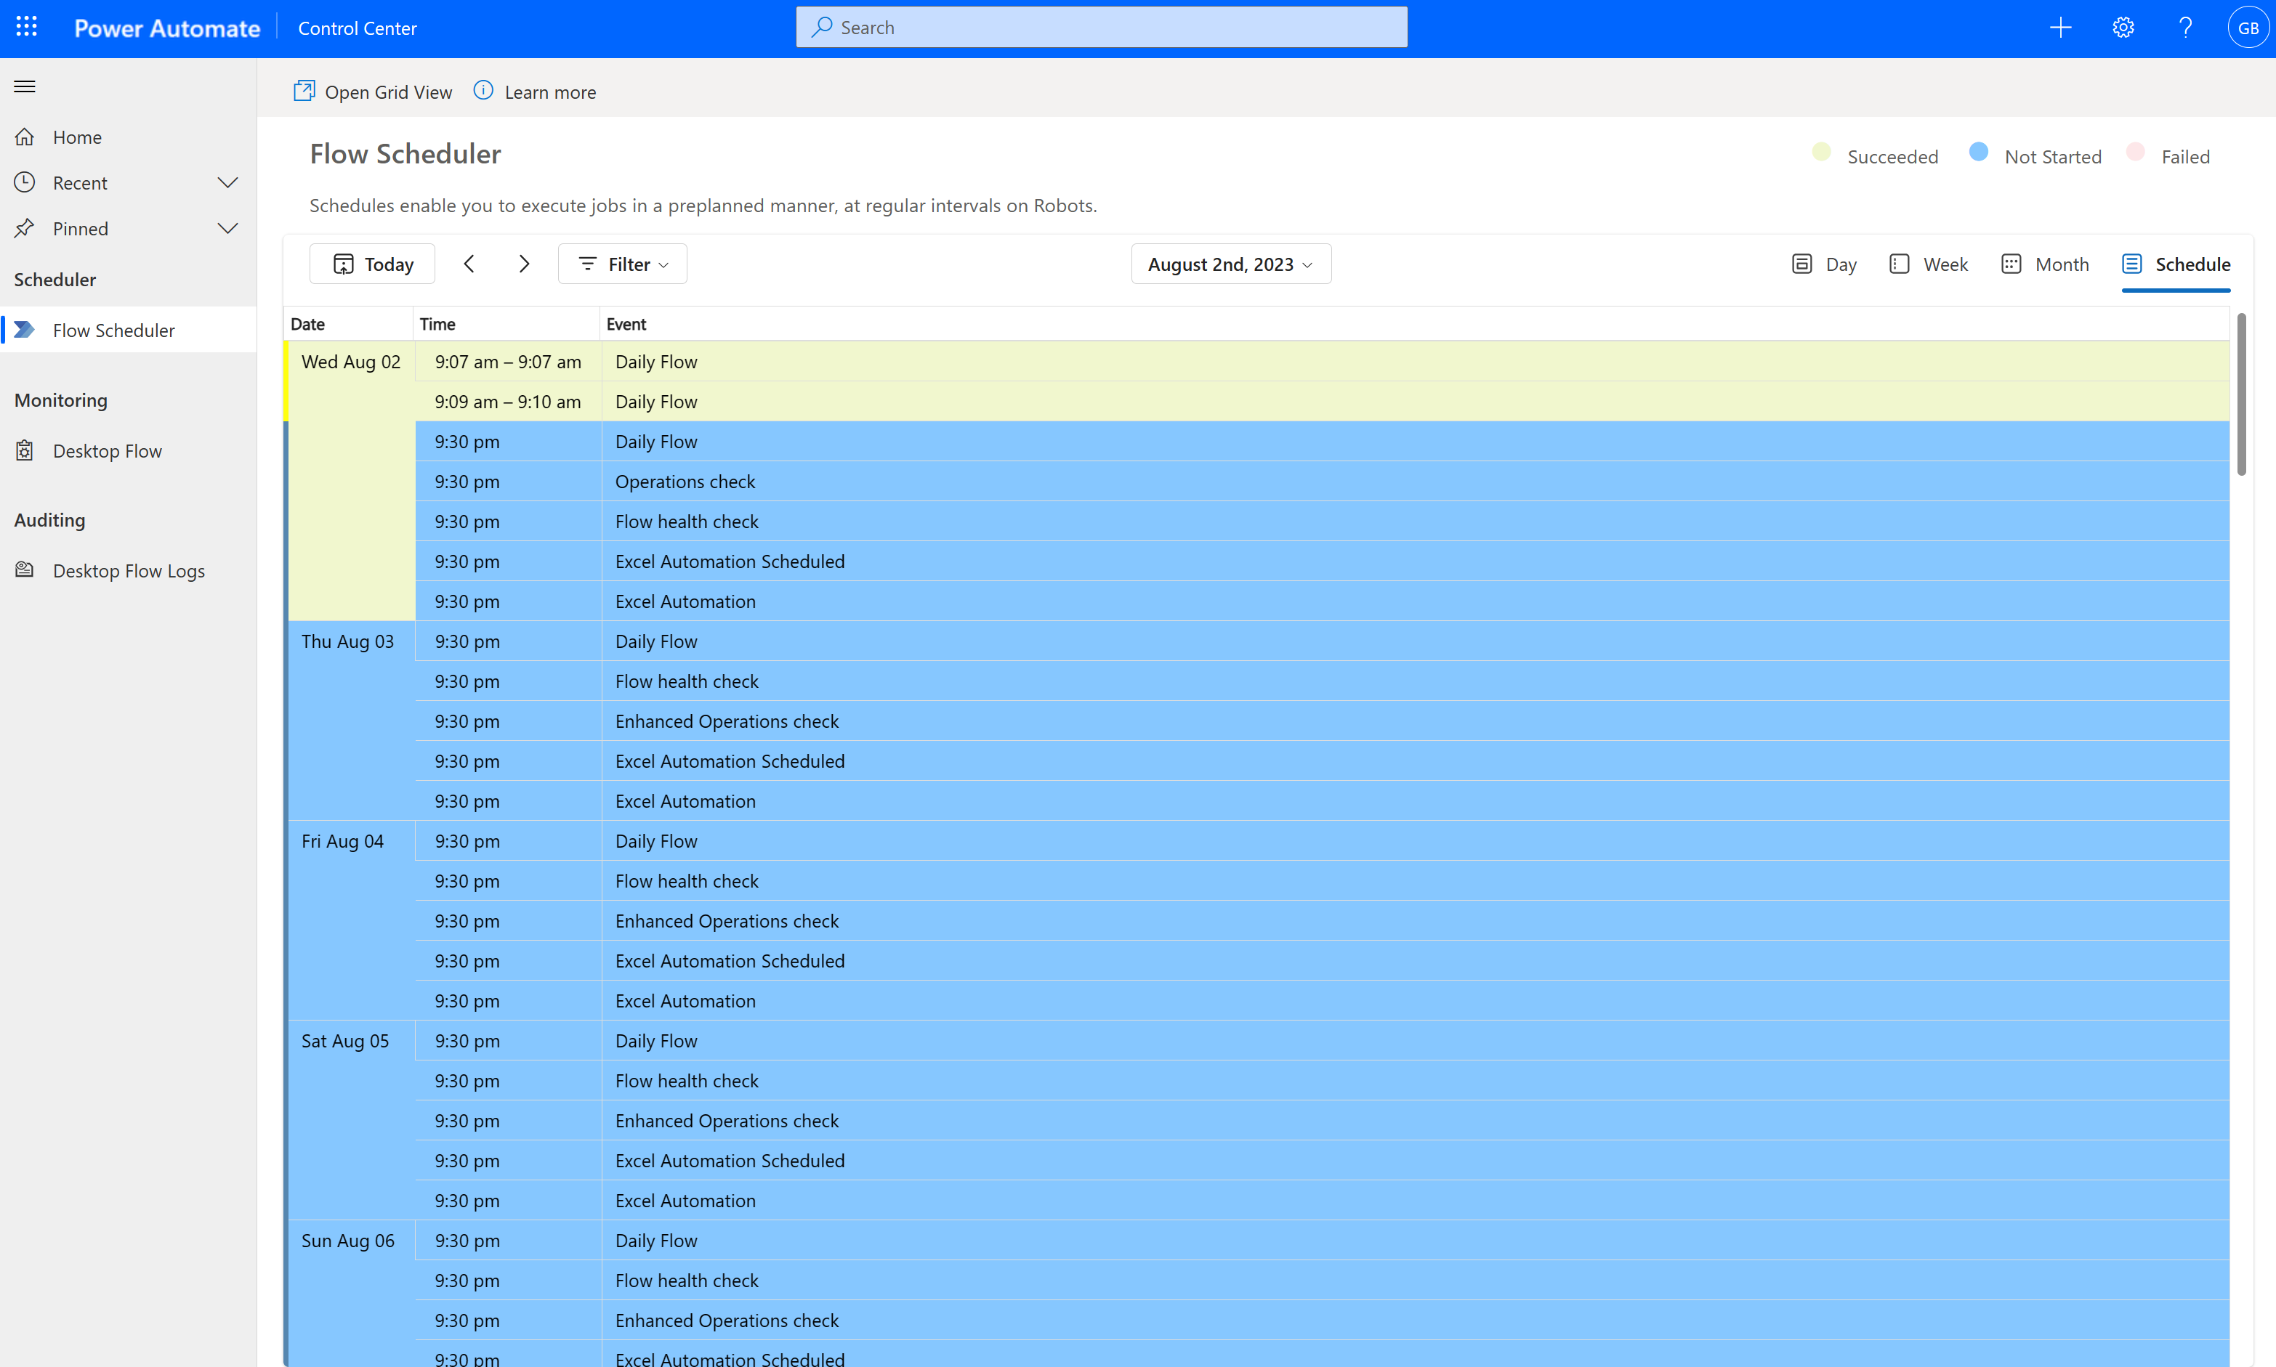Screen dimensions: 2276x1367
Task: Click the Home navigation icon
Action: [25, 137]
